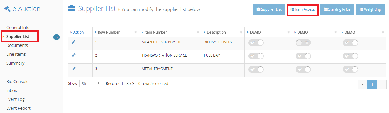
Task: Go to next page arrow in pagination
Action: 382,85
